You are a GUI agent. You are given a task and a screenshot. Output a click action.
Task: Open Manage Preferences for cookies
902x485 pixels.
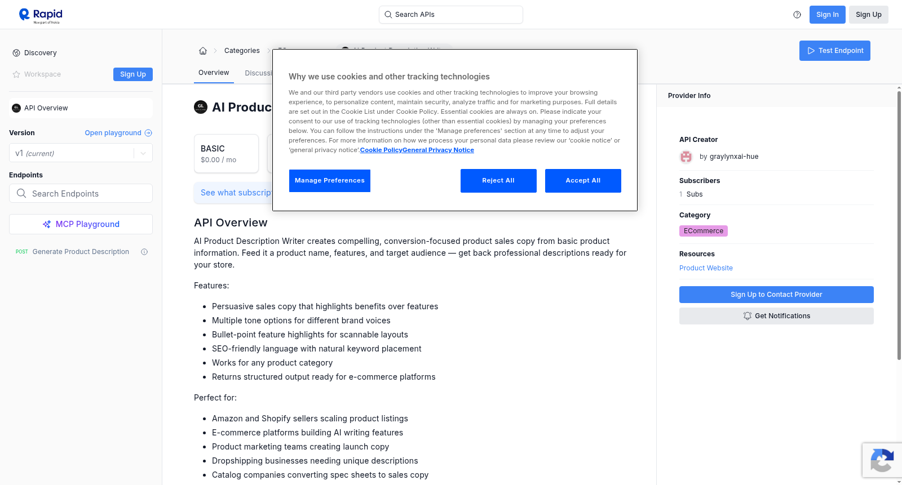(x=330, y=181)
